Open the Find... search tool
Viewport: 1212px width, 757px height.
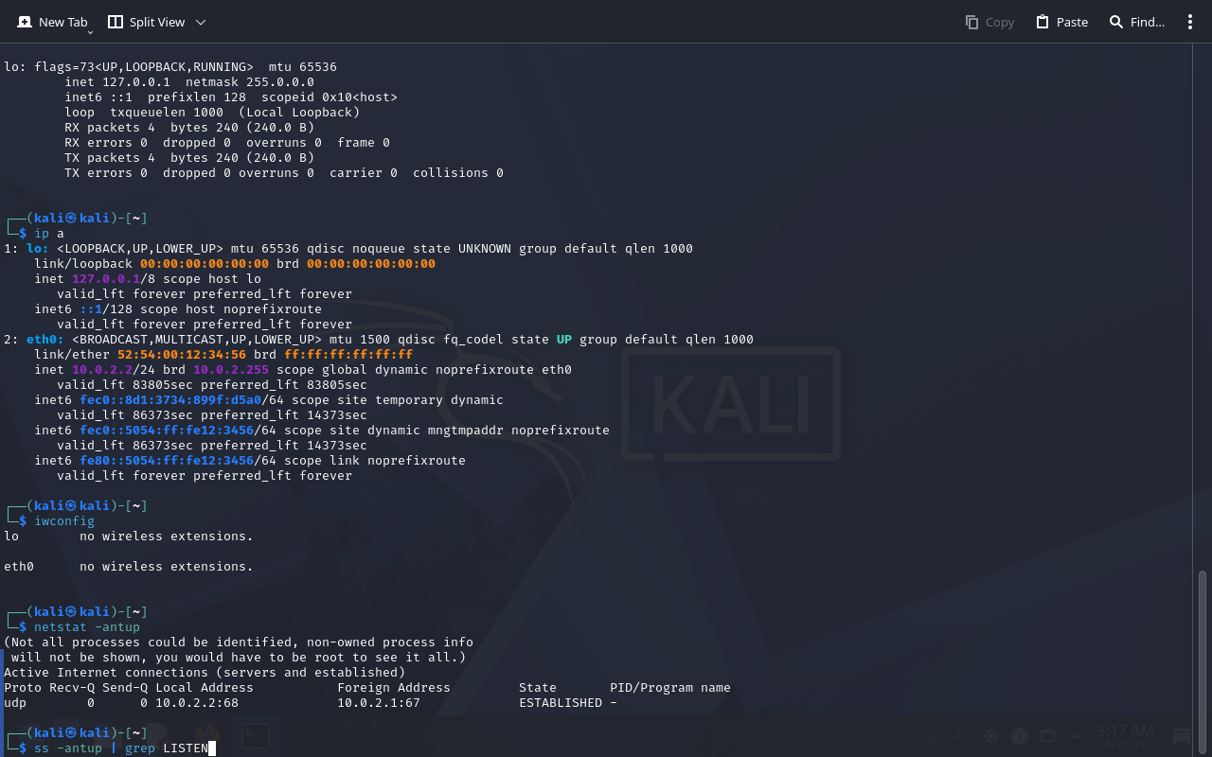pos(1136,22)
